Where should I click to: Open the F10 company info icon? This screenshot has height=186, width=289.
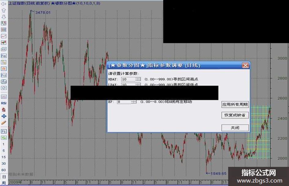click(x=3, y=56)
